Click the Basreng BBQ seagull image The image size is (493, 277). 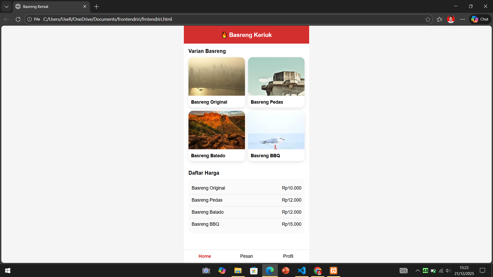pos(276,130)
